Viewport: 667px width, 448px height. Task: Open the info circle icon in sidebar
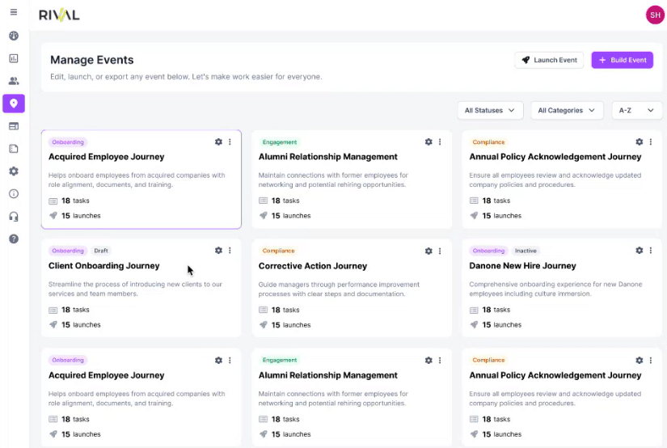14,194
